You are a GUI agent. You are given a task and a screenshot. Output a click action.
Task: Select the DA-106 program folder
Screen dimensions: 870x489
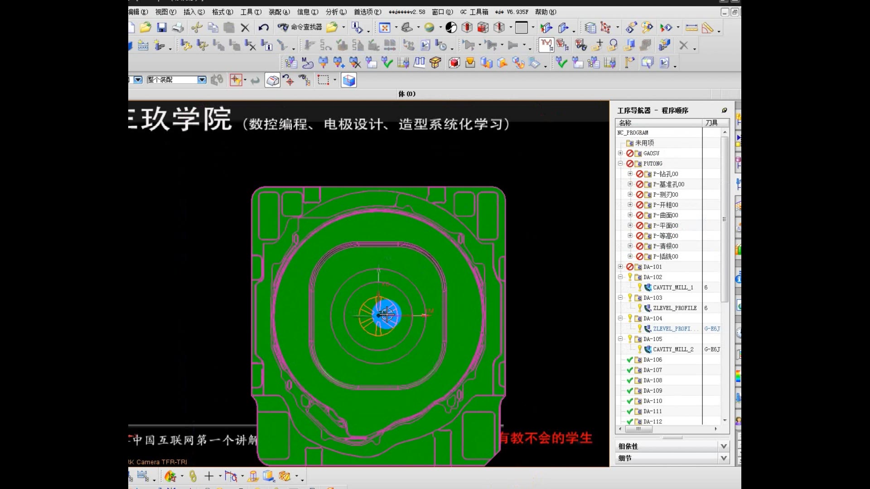click(x=652, y=360)
